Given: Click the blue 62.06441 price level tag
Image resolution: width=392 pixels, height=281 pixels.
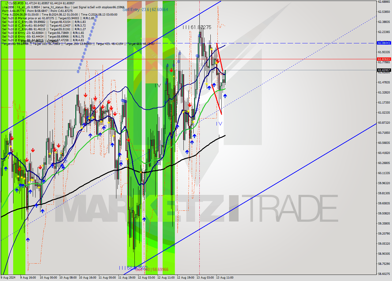Looking at the screenshot, I should 384,43.
